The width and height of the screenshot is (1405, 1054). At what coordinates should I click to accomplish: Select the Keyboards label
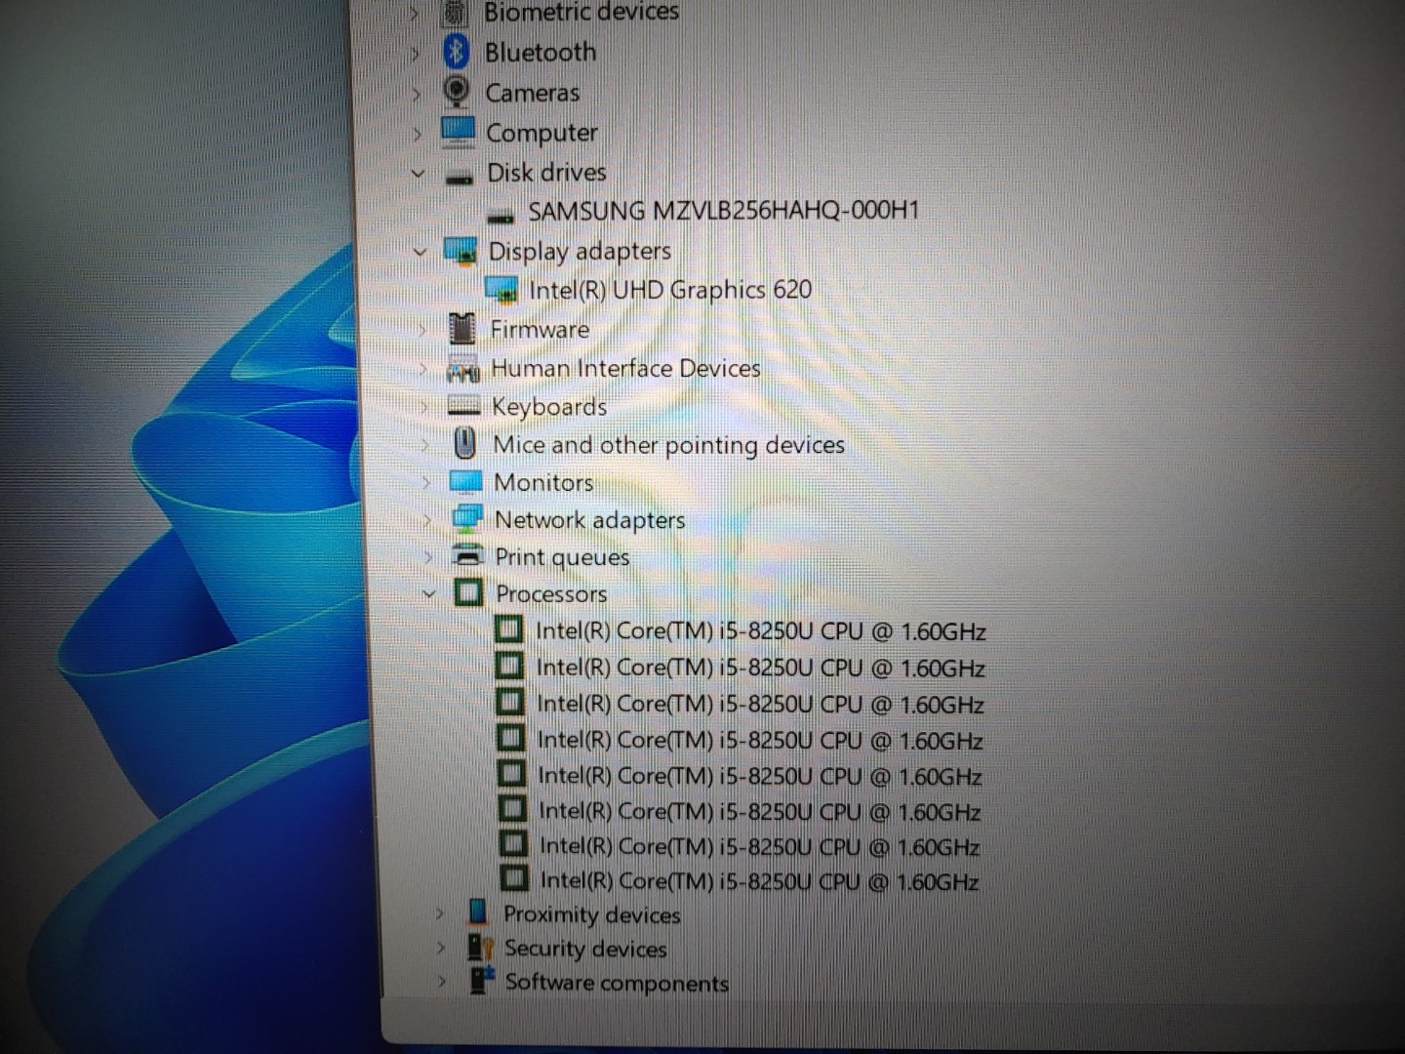point(549,406)
